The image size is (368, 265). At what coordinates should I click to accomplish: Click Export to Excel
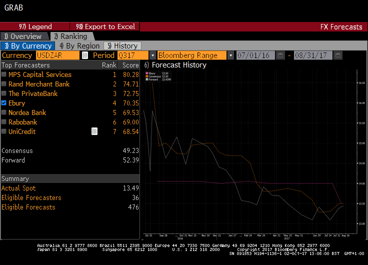pyautogui.click(x=104, y=26)
